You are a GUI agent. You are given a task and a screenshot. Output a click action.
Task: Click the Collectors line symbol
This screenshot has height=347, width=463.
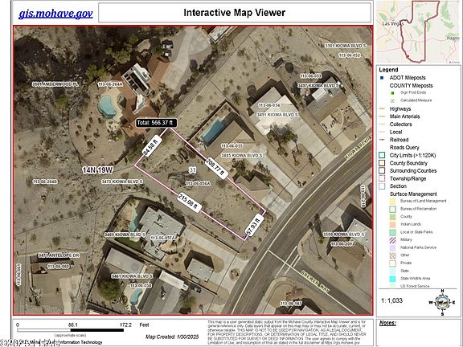click(382, 125)
